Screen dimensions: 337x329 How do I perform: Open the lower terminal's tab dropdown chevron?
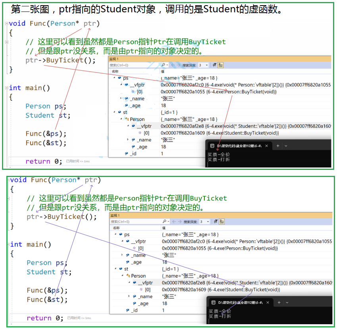click(287, 302)
